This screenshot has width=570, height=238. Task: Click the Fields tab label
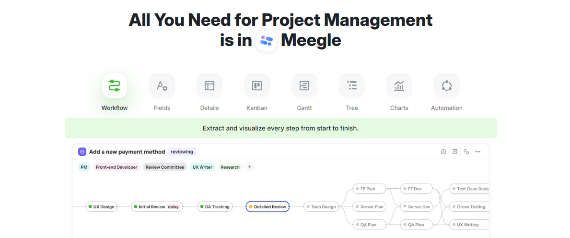click(162, 108)
